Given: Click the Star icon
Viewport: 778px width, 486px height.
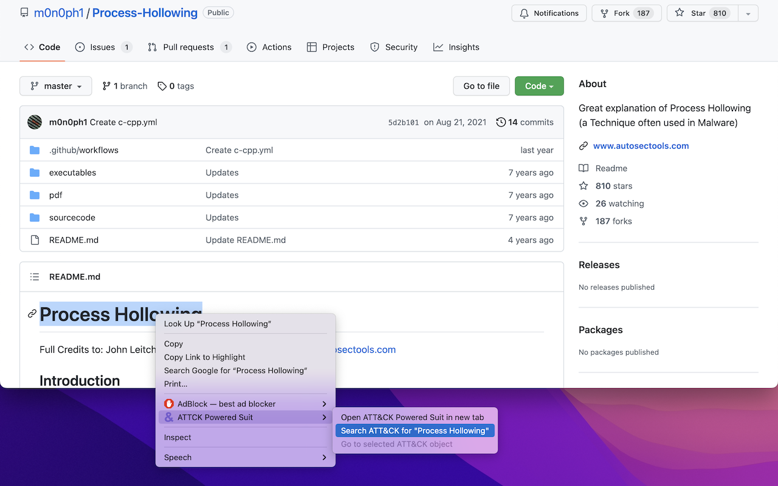Looking at the screenshot, I should pos(680,13).
